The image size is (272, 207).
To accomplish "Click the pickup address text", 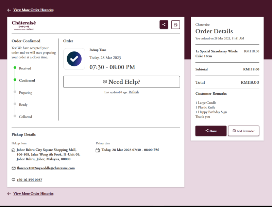I will 48,154.
